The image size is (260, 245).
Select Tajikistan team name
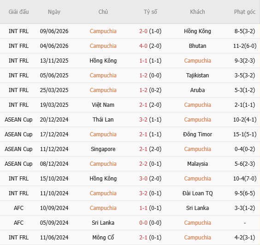pos(197,76)
